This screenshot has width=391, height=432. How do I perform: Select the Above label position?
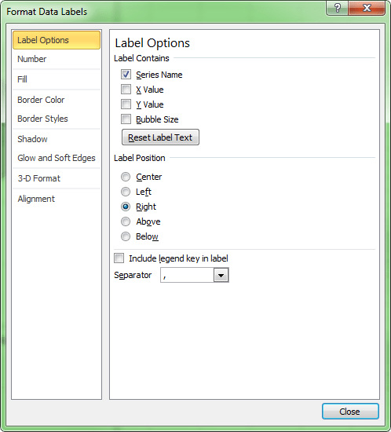[126, 221]
